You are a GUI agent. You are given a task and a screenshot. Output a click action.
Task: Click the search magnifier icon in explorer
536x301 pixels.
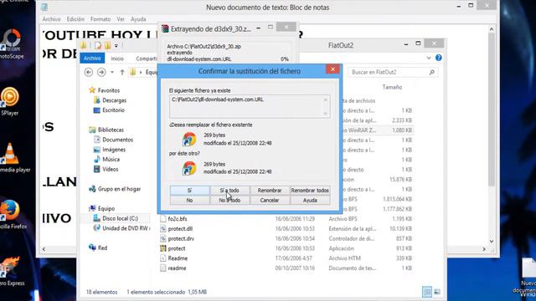[432, 72]
